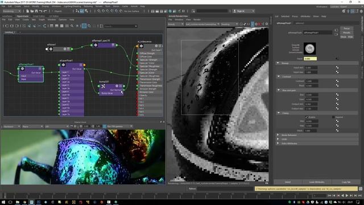Collapse the Contrast section
Image resolution: width=364 pixels, height=205 pixels.
[x=279, y=76]
